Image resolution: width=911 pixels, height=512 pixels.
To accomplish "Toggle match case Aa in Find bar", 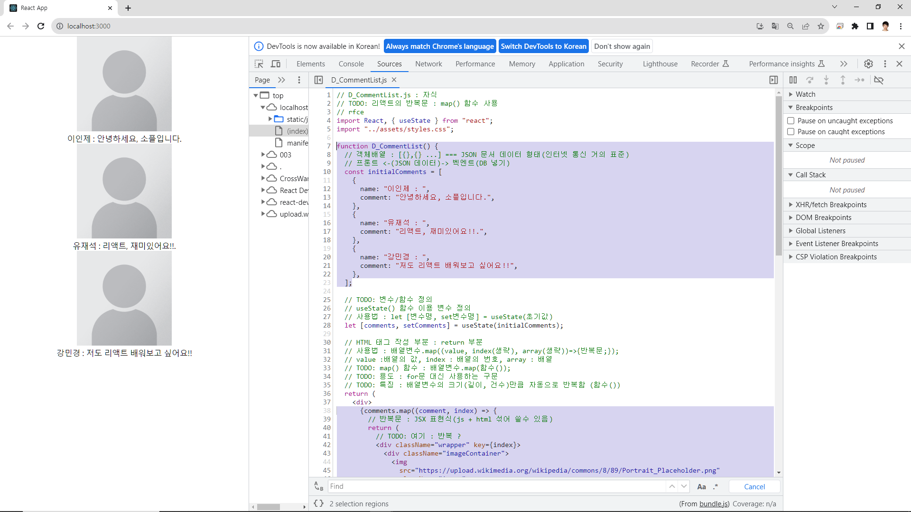I will pyautogui.click(x=701, y=486).
